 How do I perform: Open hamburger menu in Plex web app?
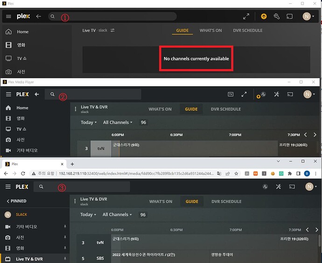[8, 187]
